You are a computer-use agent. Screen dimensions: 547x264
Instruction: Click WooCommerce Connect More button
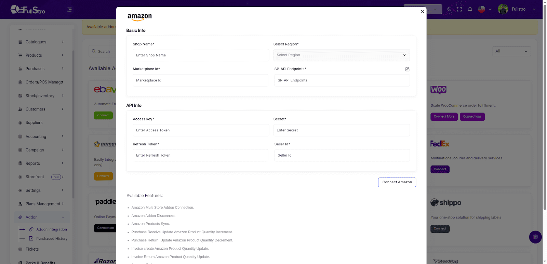[x=444, y=117]
